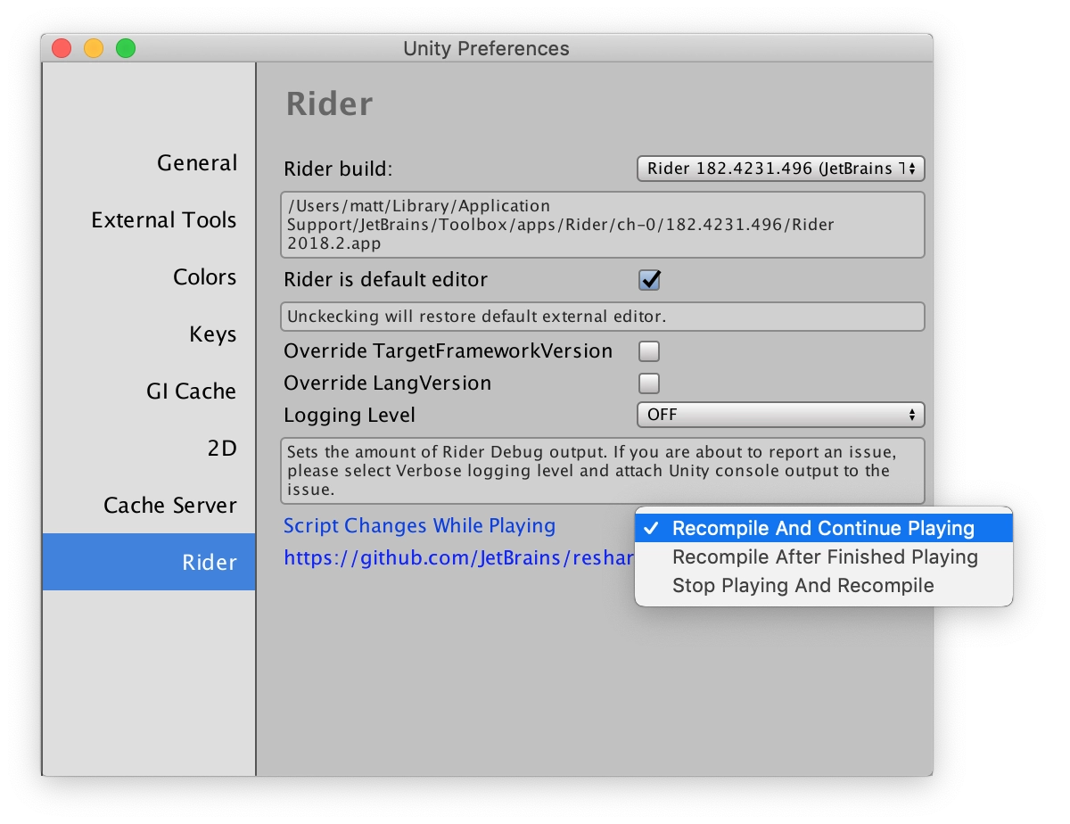Switch to Cache Server preferences
The image size is (1070, 824).
(x=149, y=506)
